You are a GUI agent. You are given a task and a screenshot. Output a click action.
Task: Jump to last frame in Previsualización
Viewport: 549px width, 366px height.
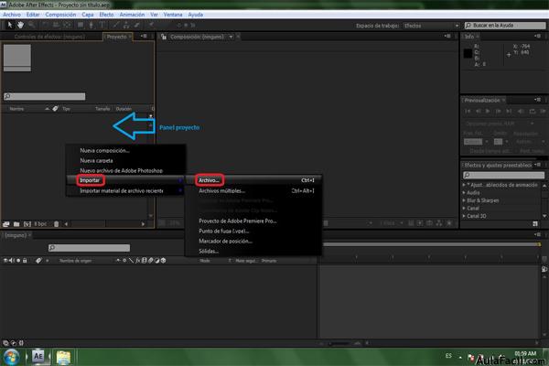point(509,111)
